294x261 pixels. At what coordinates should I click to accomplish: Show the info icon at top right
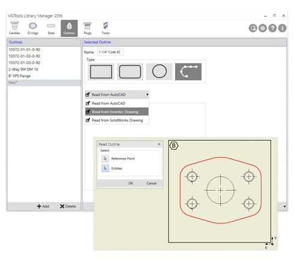point(282,28)
